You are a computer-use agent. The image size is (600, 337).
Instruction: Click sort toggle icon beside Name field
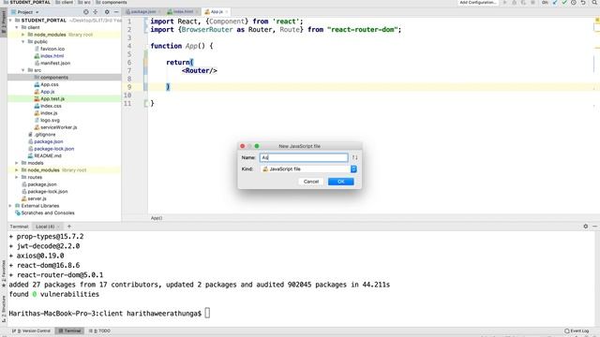(x=354, y=157)
